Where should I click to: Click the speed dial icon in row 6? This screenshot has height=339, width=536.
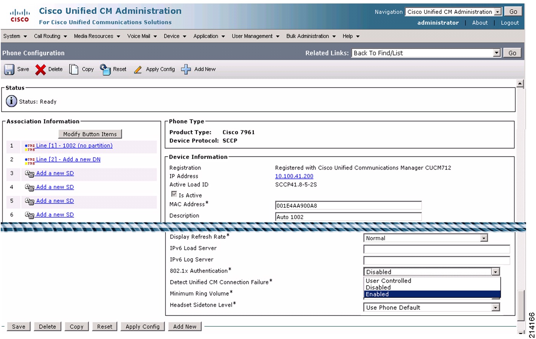click(x=30, y=215)
